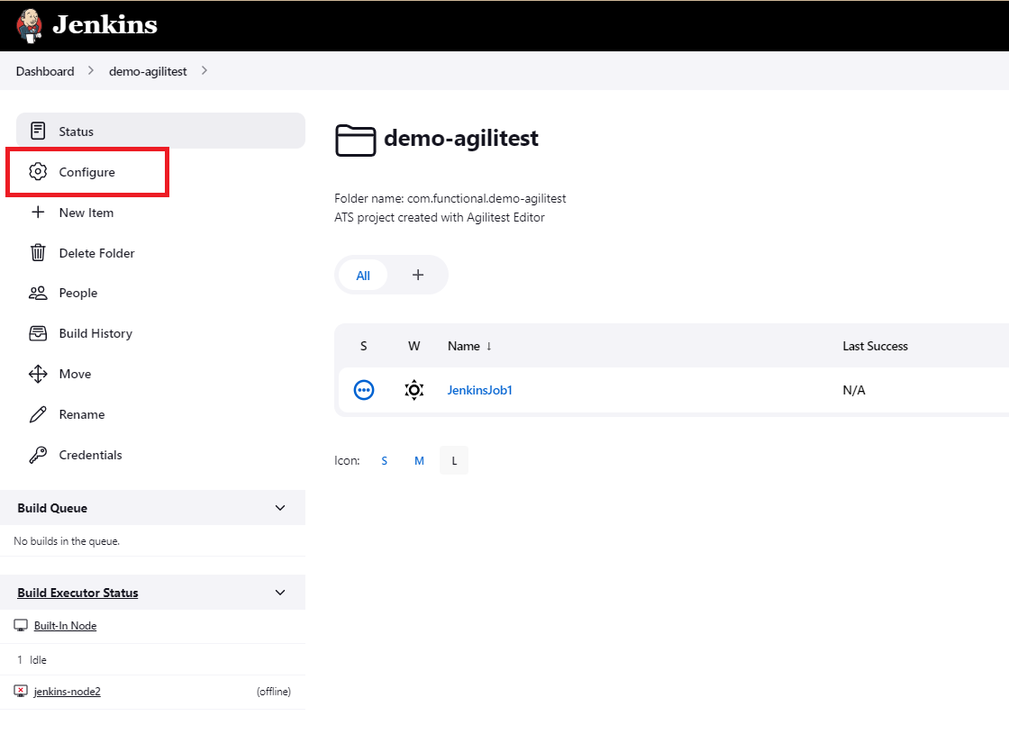Click offline jenkins-node2 computer icon

(21, 692)
